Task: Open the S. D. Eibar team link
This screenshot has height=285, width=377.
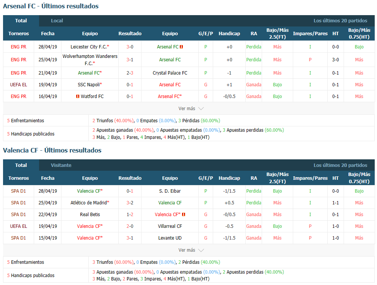Action: click(x=170, y=191)
